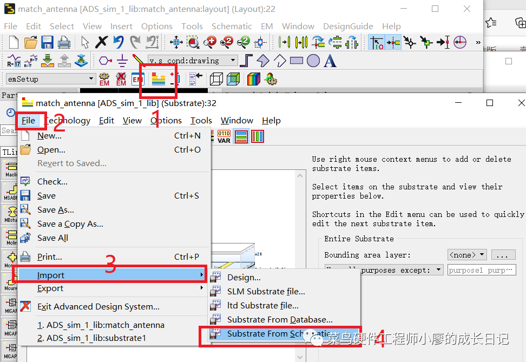Open the Technology menu in Substrate window

[x=67, y=121]
